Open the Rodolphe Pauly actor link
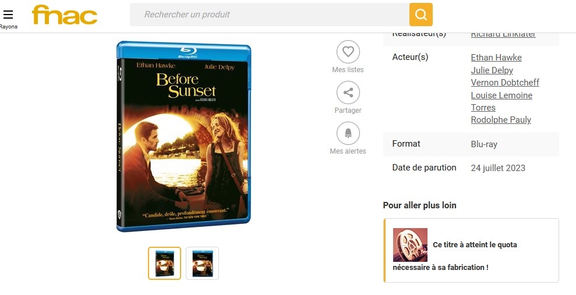The image size is (576, 295). (x=501, y=120)
